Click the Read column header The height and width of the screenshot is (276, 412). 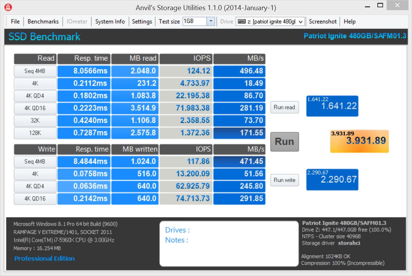[35, 59]
